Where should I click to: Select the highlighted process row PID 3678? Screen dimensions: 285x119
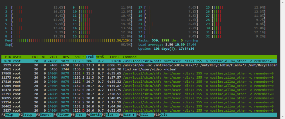[x=139, y=61]
